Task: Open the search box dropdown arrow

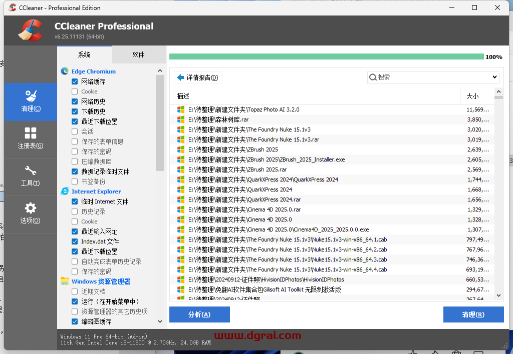Action: [494, 77]
